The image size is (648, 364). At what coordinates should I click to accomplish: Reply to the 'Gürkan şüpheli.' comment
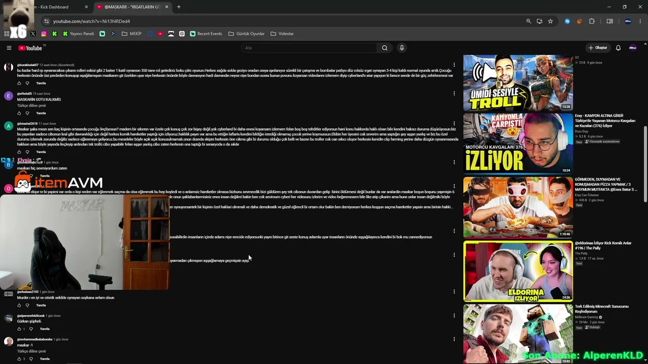click(x=45, y=329)
